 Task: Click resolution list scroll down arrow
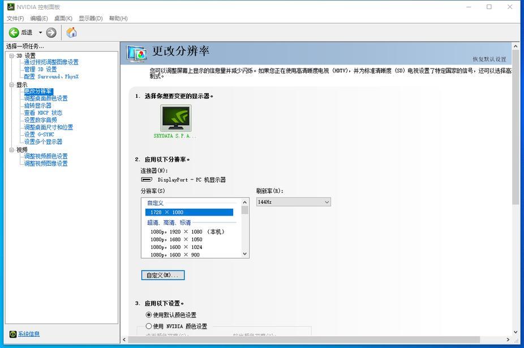tap(244, 254)
